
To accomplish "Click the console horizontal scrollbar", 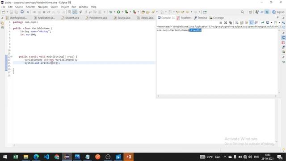I will (217, 96).
